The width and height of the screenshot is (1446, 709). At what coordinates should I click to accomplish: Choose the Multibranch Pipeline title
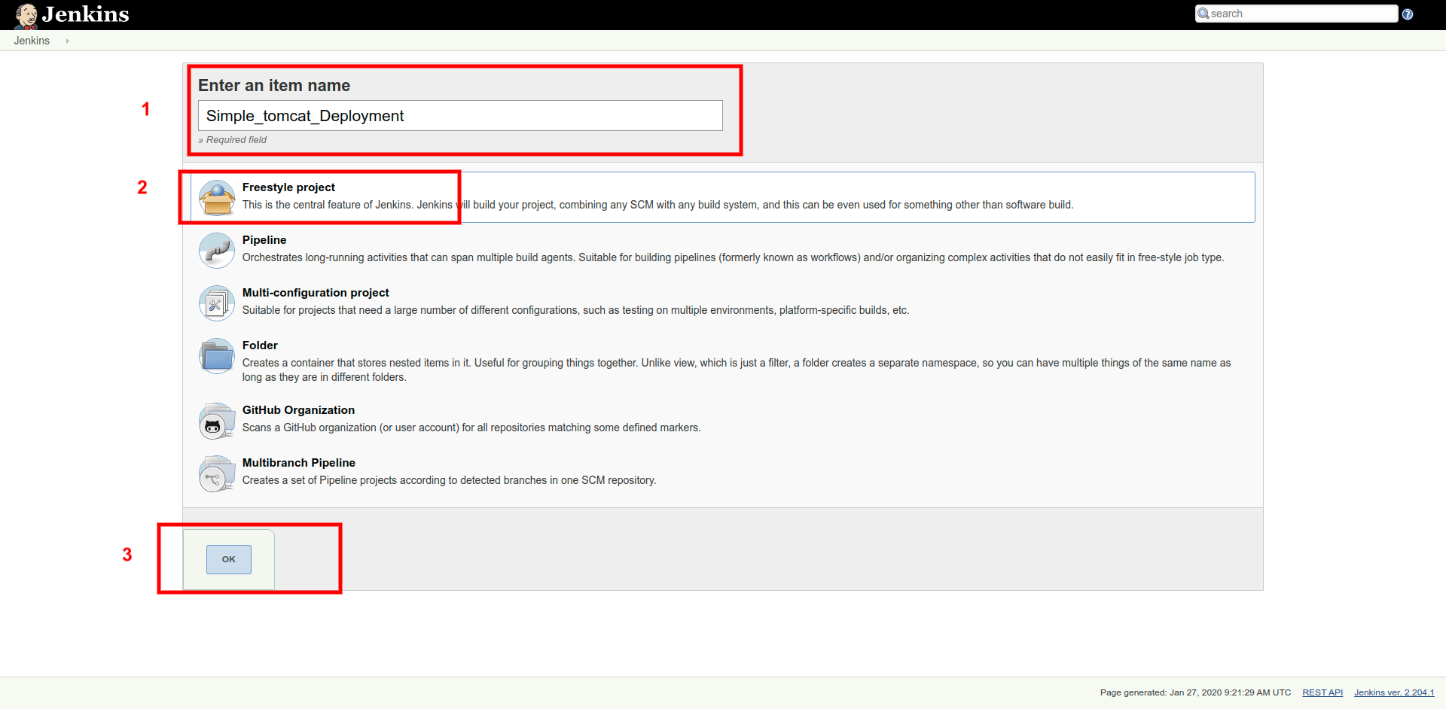coord(299,463)
